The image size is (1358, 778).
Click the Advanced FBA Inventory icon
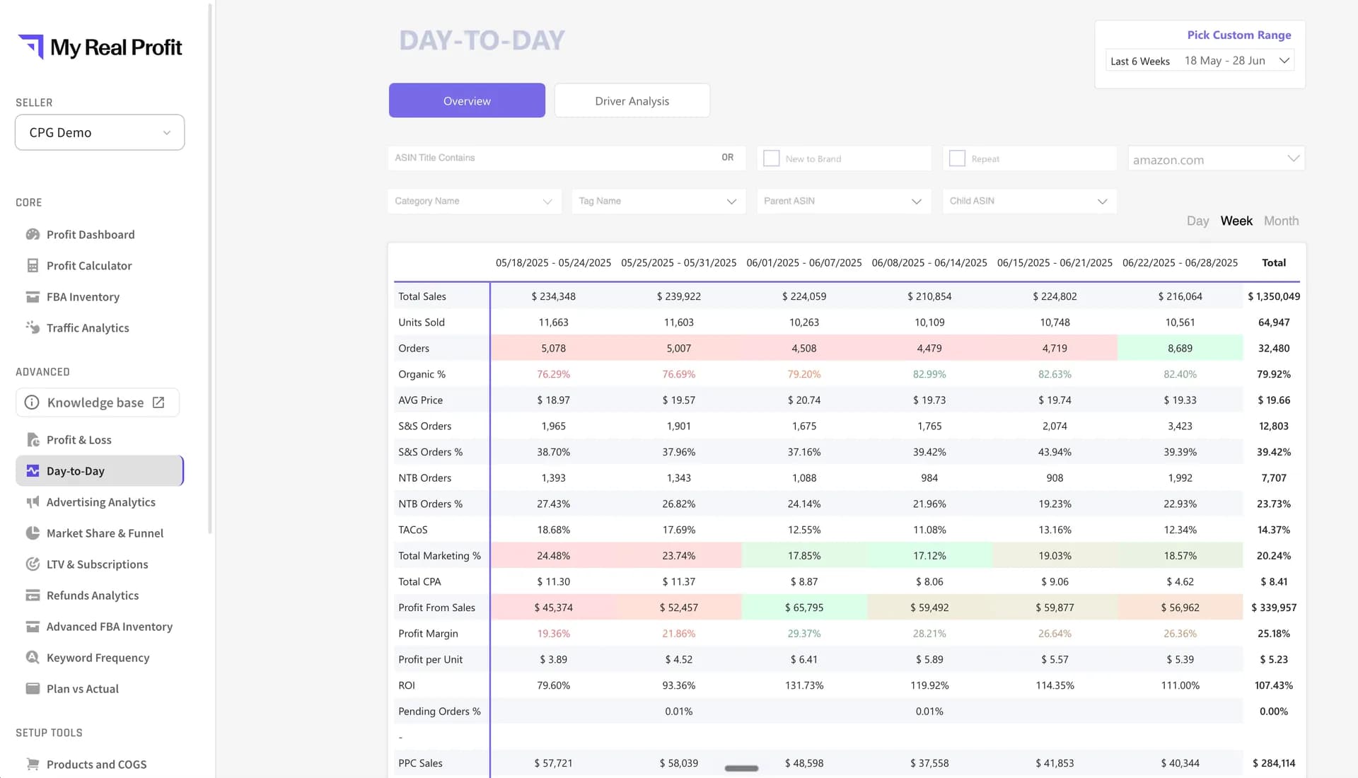point(33,626)
